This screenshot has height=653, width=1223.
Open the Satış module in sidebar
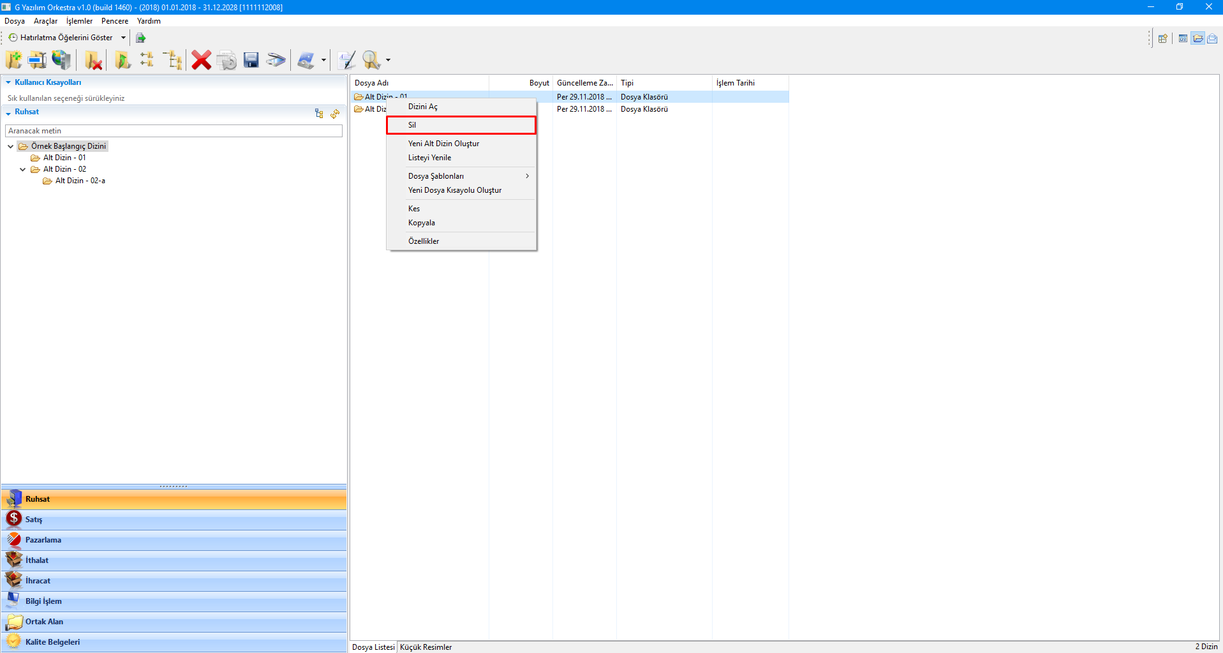pos(34,520)
